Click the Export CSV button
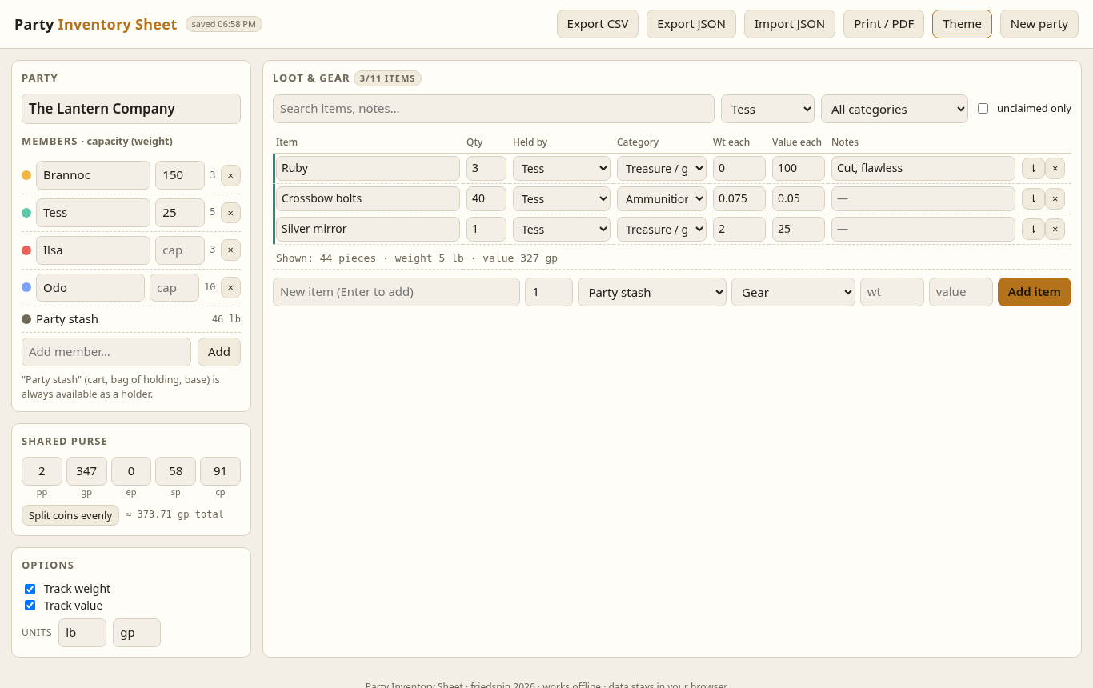 click(598, 24)
